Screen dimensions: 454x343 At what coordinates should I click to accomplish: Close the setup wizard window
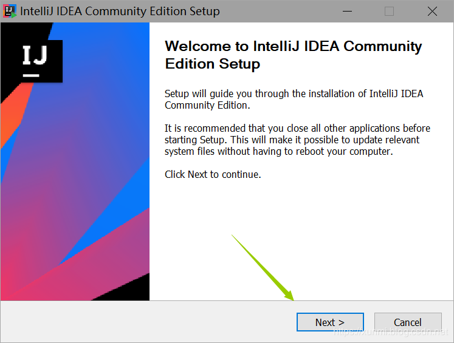(432, 12)
